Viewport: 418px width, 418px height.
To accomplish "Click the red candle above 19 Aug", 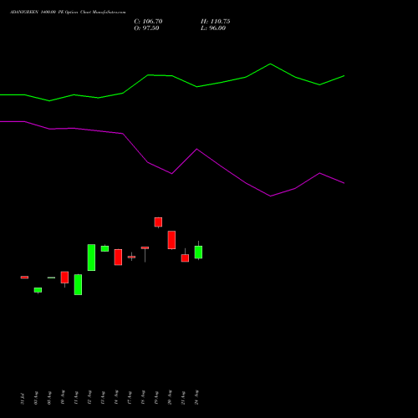I will coord(158,222).
